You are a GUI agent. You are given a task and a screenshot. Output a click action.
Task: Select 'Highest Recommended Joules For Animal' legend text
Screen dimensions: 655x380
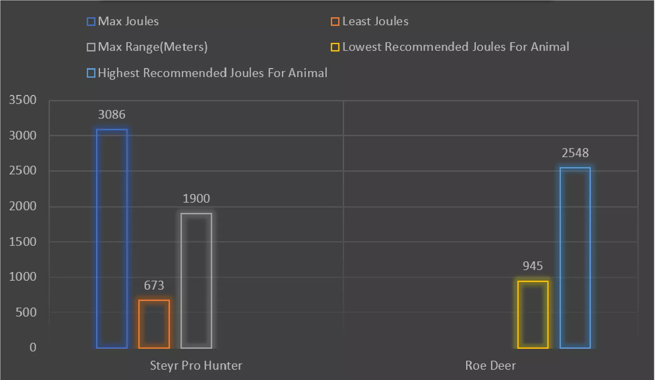click(212, 73)
